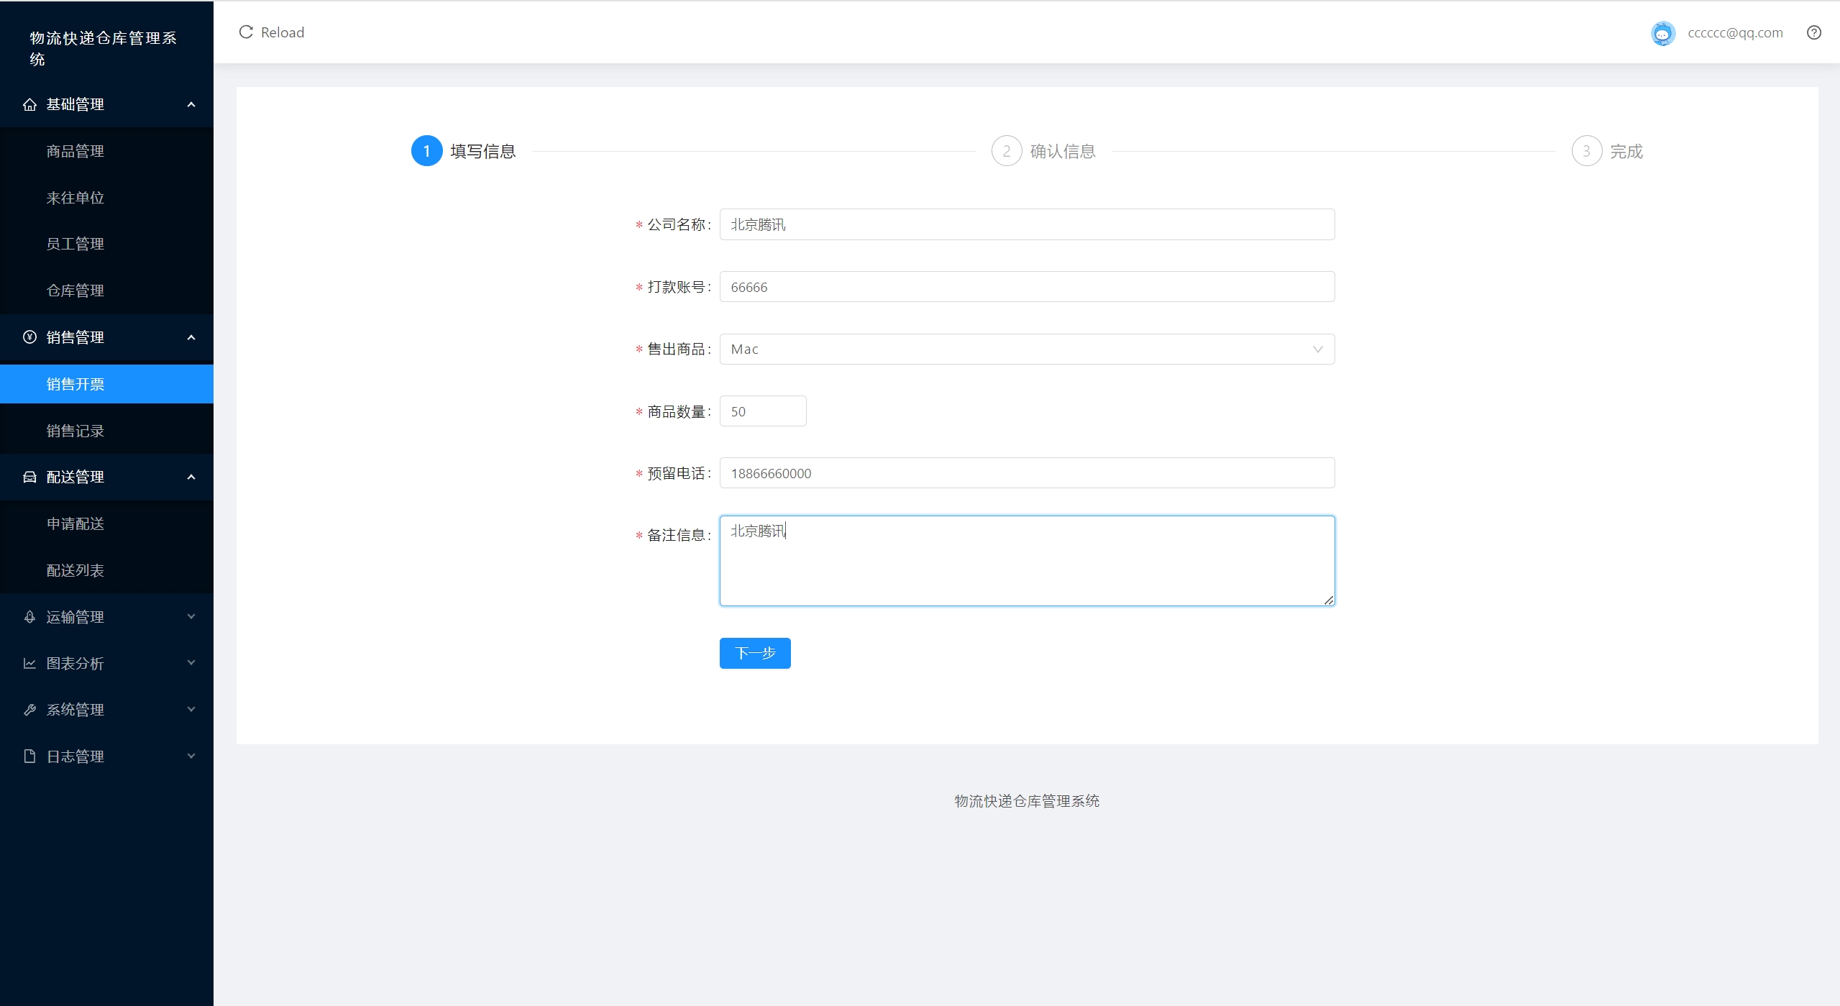Click the wrench icon beside 系统管理
The height and width of the screenshot is (1006, 1840).
pos(29,710)
